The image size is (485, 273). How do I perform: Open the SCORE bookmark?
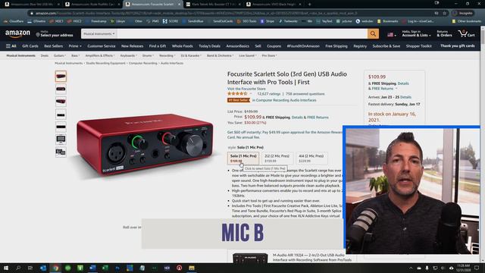(171, 21)
